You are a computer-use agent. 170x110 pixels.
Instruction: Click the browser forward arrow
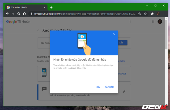(13, 14)
